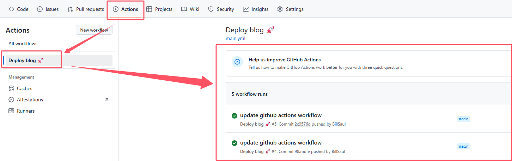Open Attestations under Management
Image resolution: width=512 pixels, height=161 pixels.
59,100
